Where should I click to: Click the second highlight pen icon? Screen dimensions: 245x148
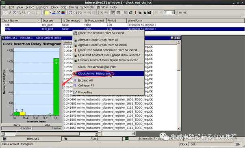click(x=58, y=13)
